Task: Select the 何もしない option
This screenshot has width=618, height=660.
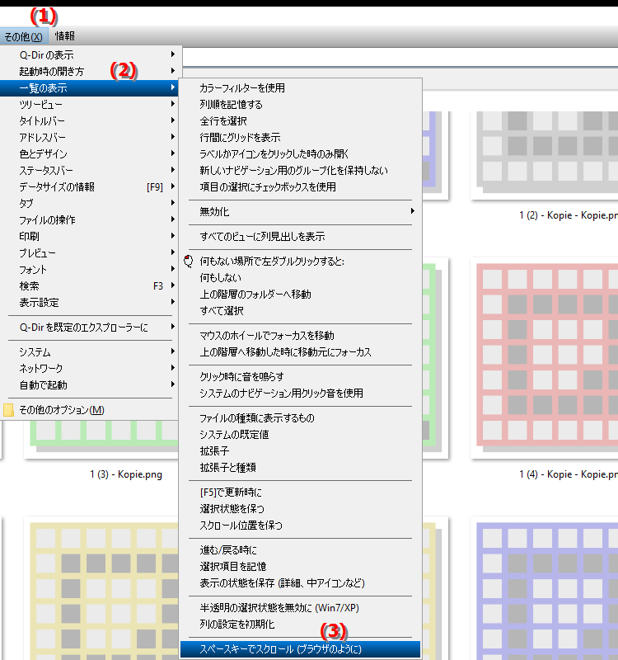Action: [x=300, y=278]
